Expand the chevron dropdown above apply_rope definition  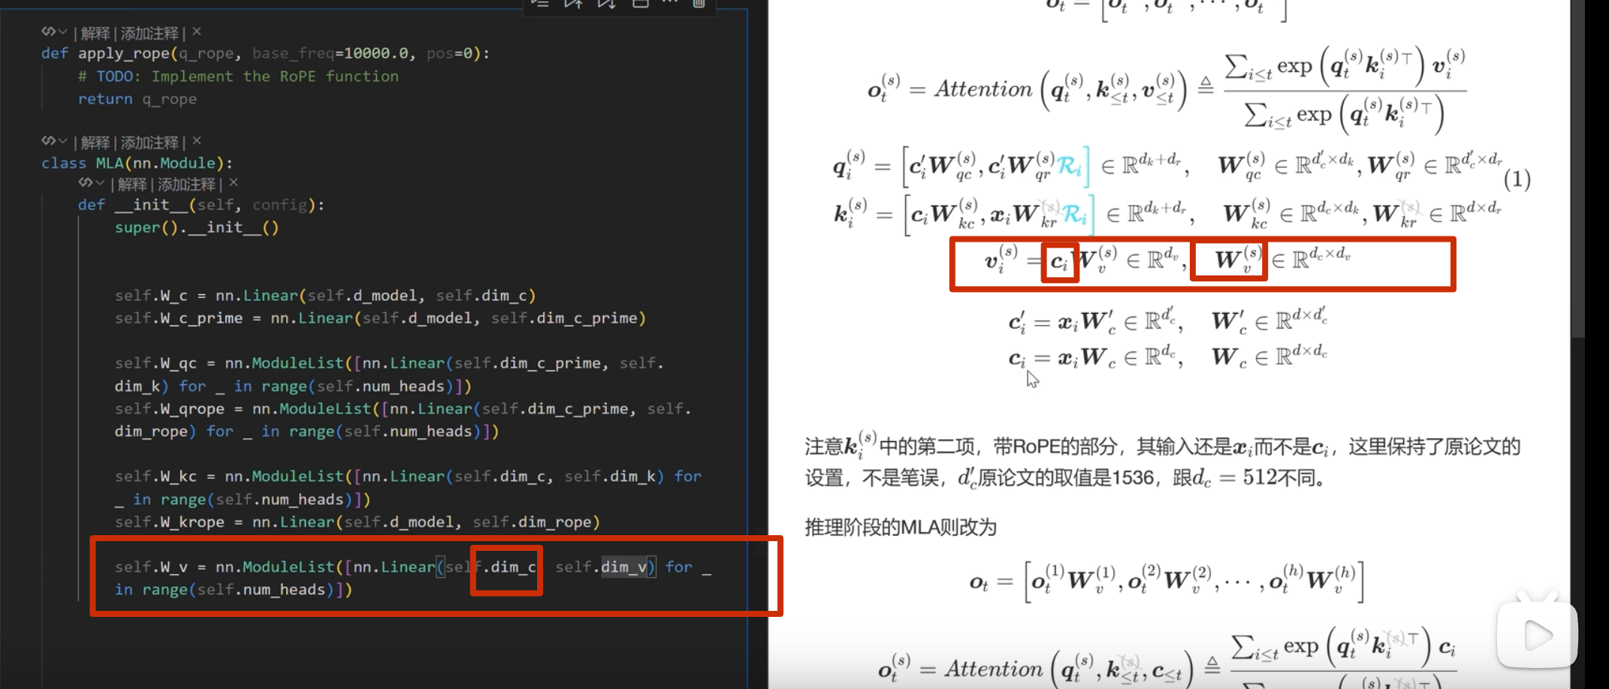63,32
